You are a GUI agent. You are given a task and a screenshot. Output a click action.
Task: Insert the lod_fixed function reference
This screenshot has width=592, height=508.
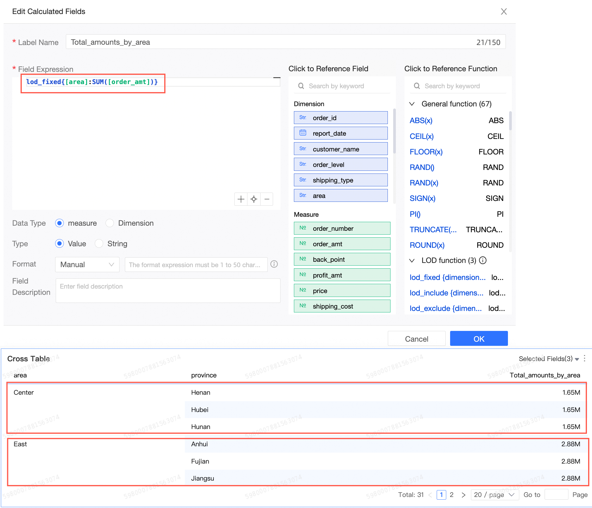pyautogui.click(x=447, y=277)
